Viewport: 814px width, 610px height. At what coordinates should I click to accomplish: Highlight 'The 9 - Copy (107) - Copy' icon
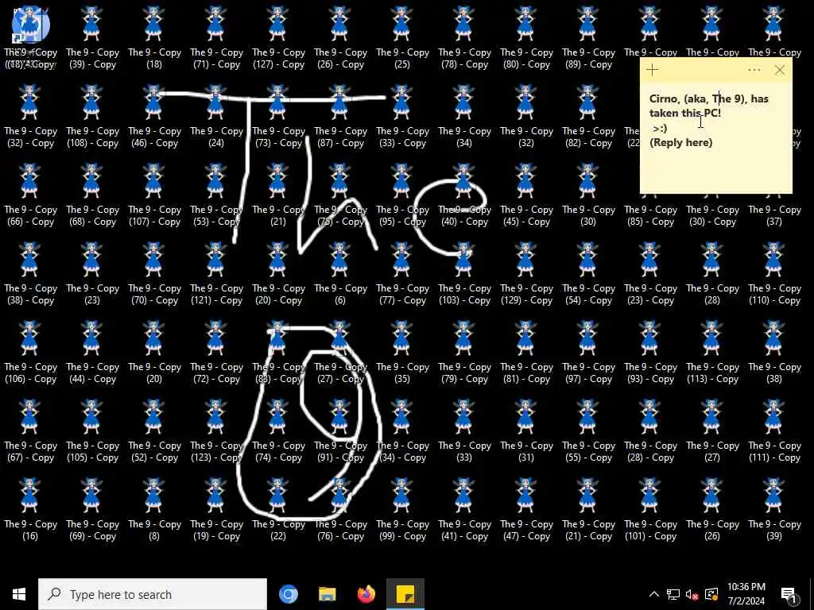click(154, 196)
